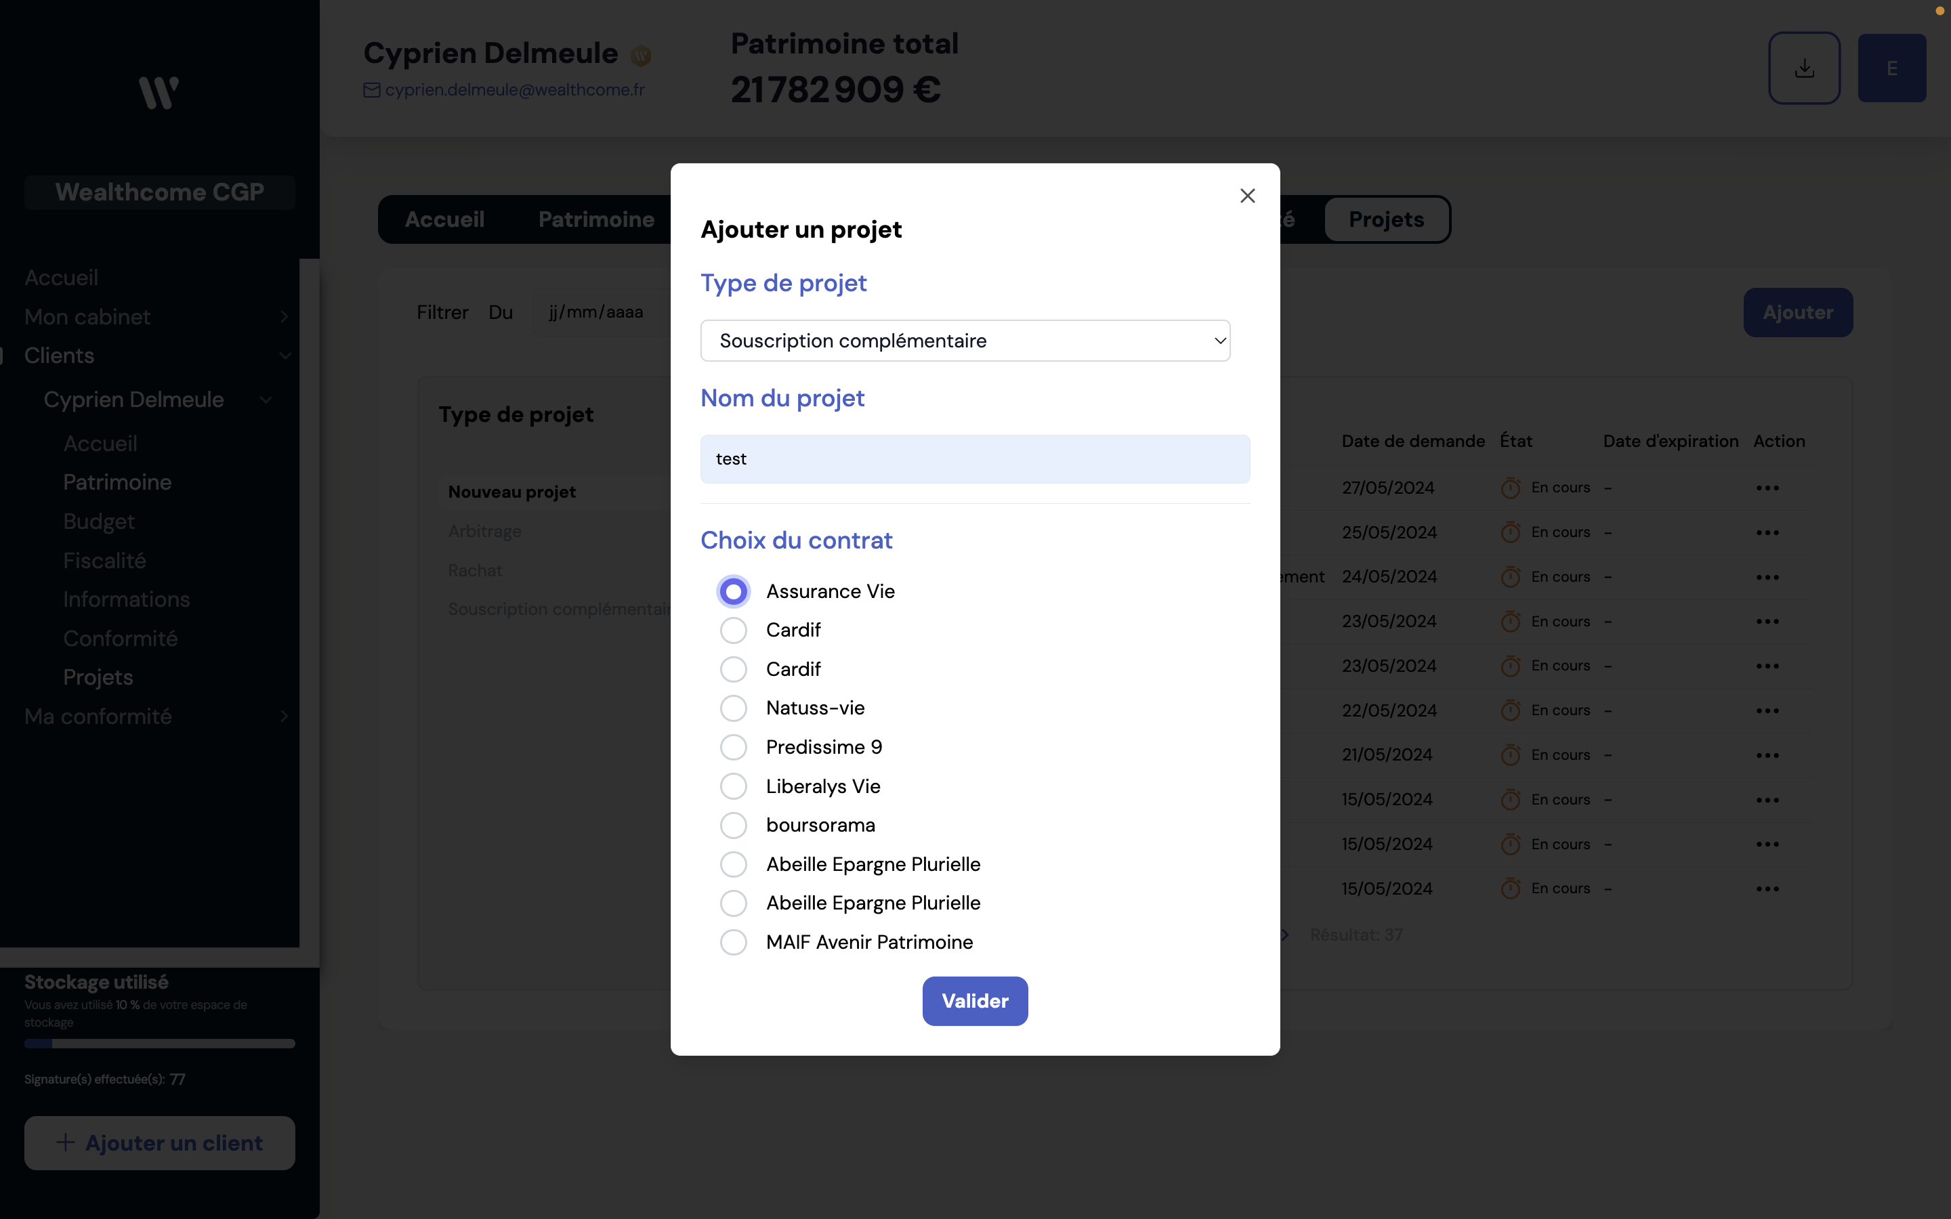Open actions menu for 25/05/2024 row
This screenshot has width=1951, height=1219.
[x=1767, y=532]
